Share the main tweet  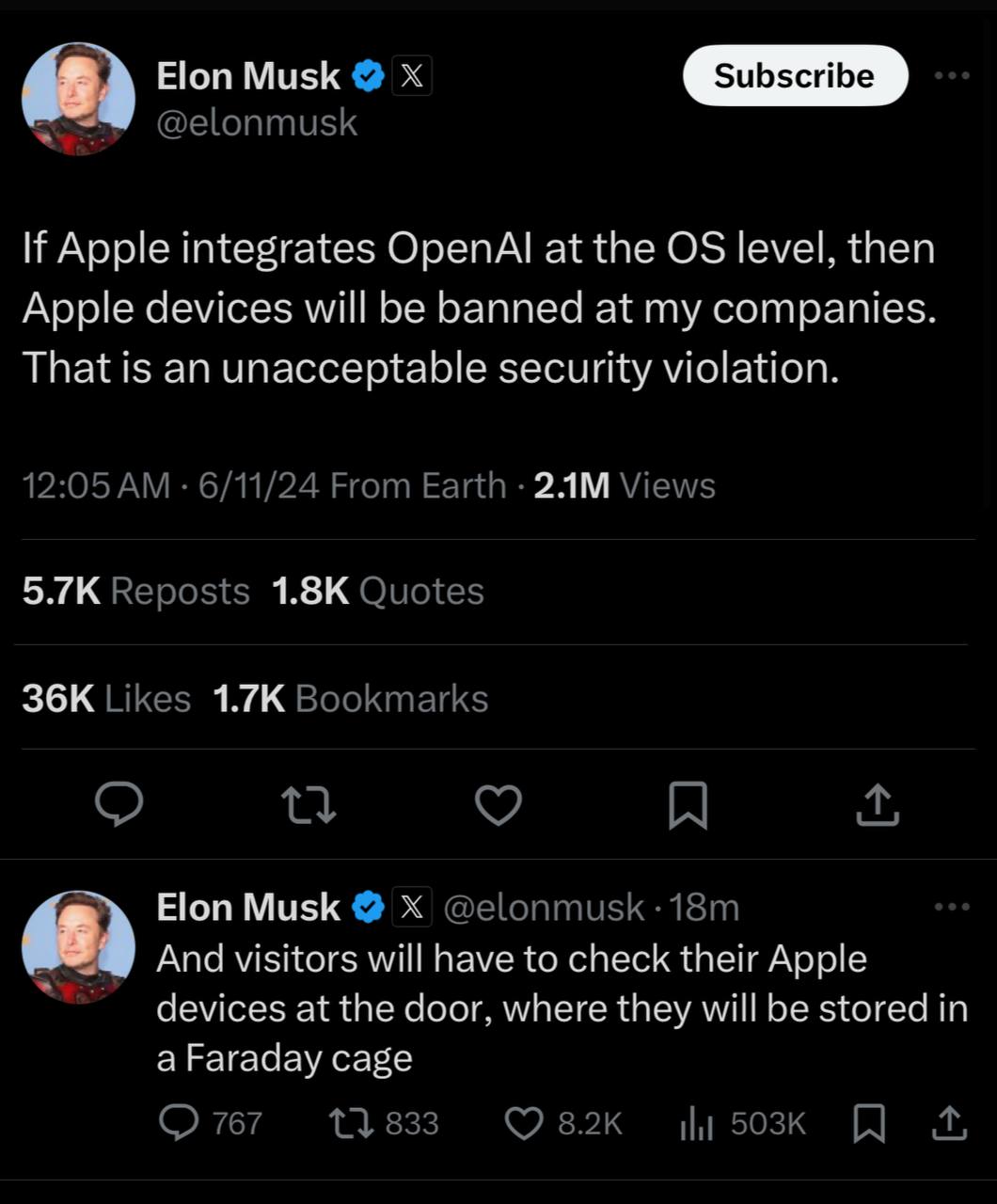[878, 805]
